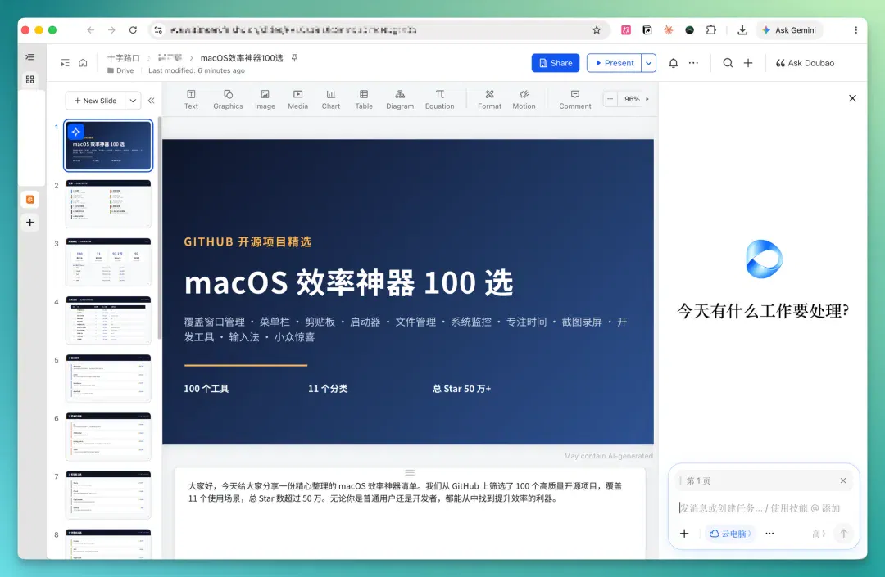885x577 pixels.
Task: Click Ask Gemini in browser toolbar
Action: 790,29
